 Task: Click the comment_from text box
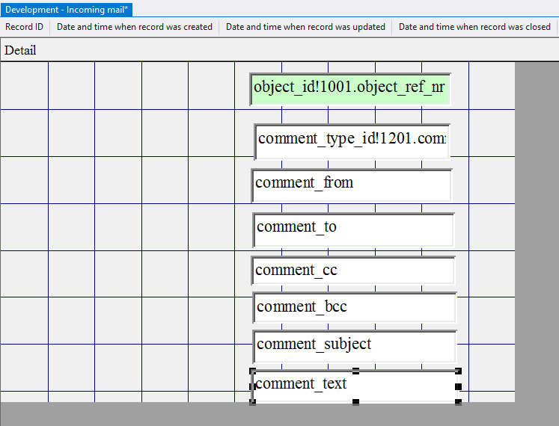tap(351, 185)
